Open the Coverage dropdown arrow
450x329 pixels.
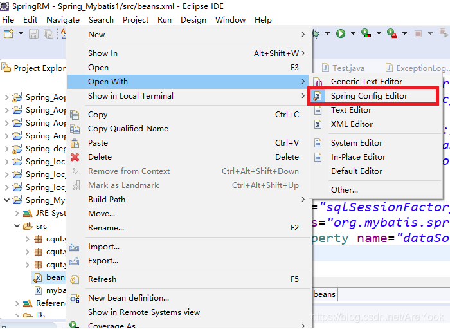click(x=379, y=33)
